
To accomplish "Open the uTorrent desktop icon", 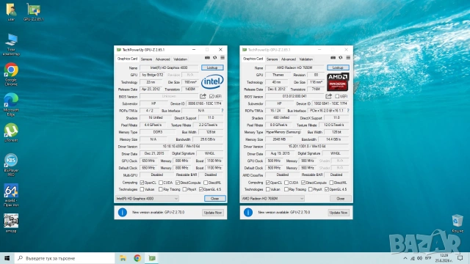I will click(x=11, y=133).
